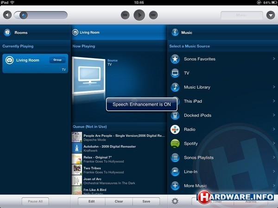This screenshot has width=278, height=208.
Task: Tap Autobahn album art thumbnail
Action: click(x=77, y=148)
